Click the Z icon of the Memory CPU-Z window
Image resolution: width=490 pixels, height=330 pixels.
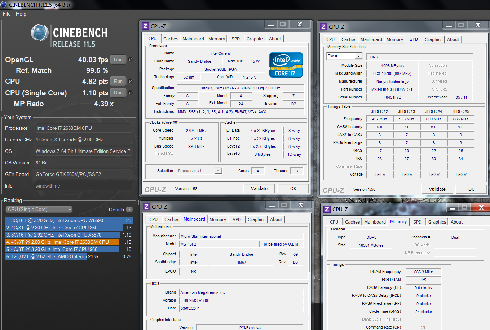(x=327, y=209)
